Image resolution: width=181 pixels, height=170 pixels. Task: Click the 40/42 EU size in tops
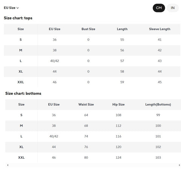55,61
